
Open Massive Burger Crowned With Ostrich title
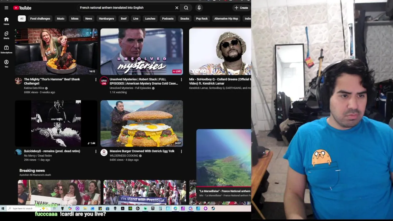tap(142, 151)
